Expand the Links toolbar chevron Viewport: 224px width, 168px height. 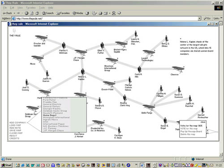tap(221, 18)
